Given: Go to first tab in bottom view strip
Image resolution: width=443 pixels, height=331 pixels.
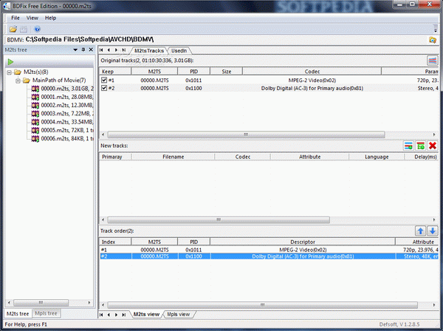Looking at the screenshot, I should 101,315.
